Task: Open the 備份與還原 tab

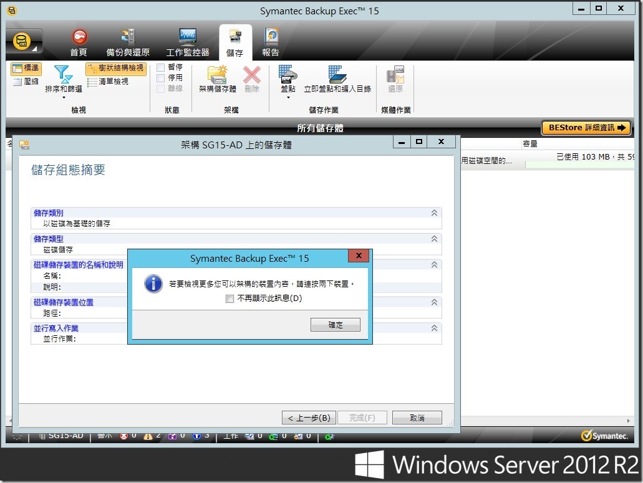Action: (128, 43)
